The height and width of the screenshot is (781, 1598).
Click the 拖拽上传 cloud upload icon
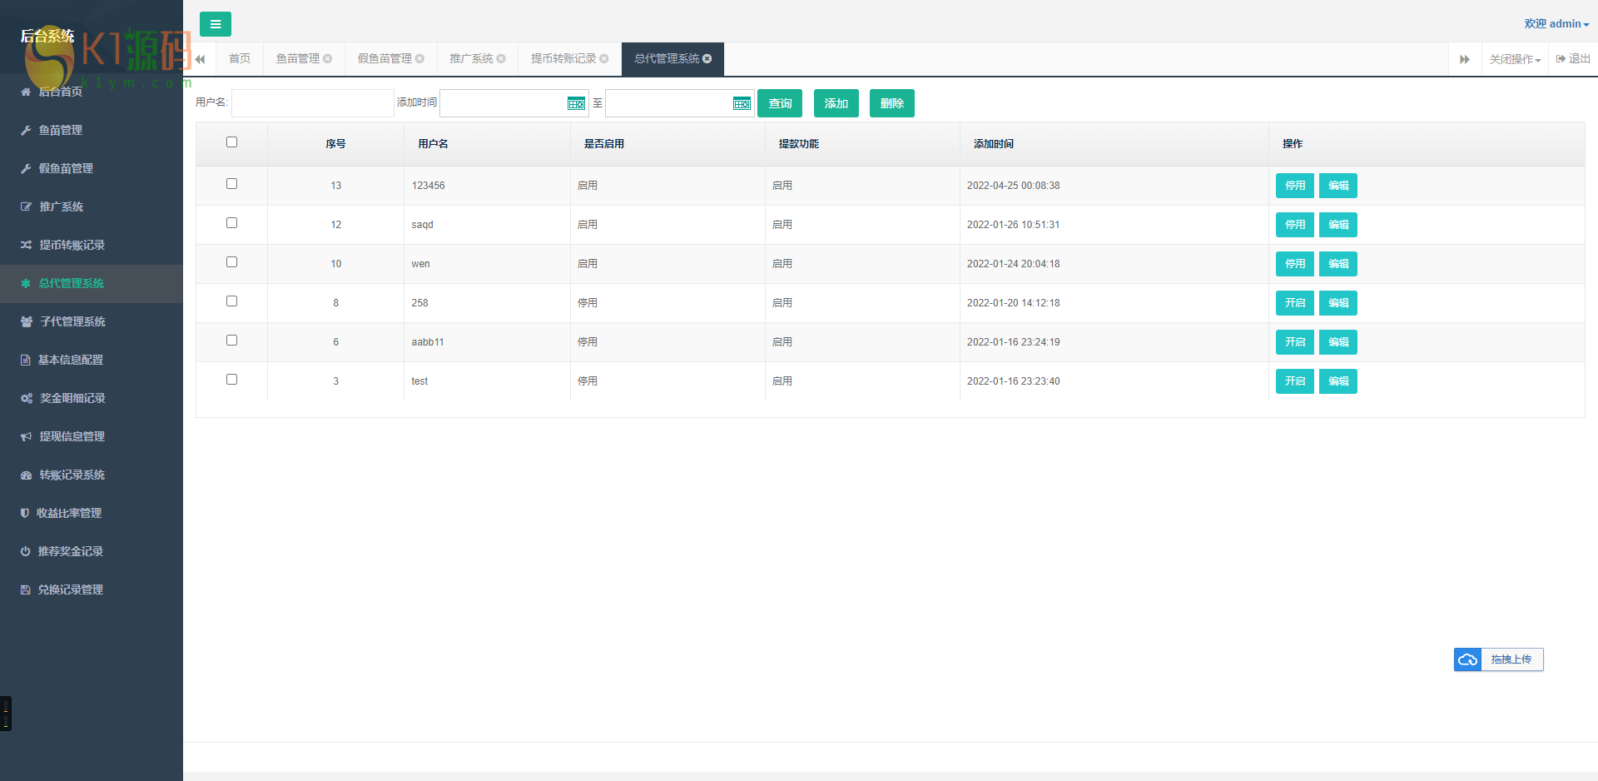[1467, 659]
